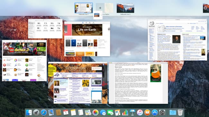
Task: Open Pages icon in Dock
Action: (118, 113)
